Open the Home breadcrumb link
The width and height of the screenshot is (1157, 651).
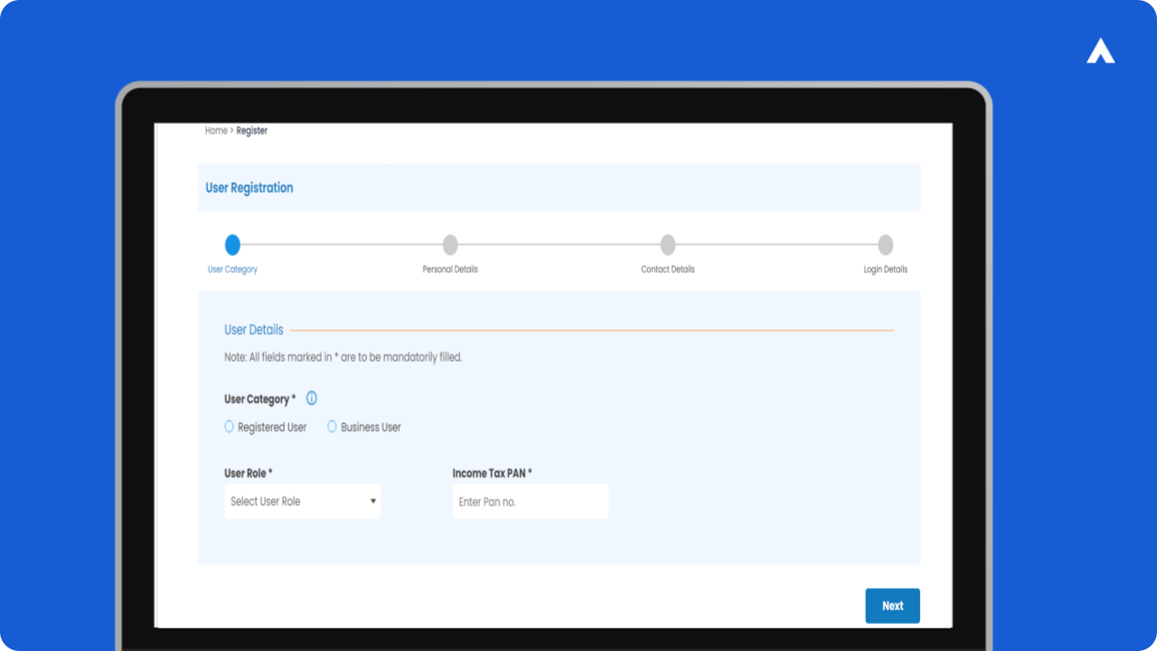[x=216, y=131]
